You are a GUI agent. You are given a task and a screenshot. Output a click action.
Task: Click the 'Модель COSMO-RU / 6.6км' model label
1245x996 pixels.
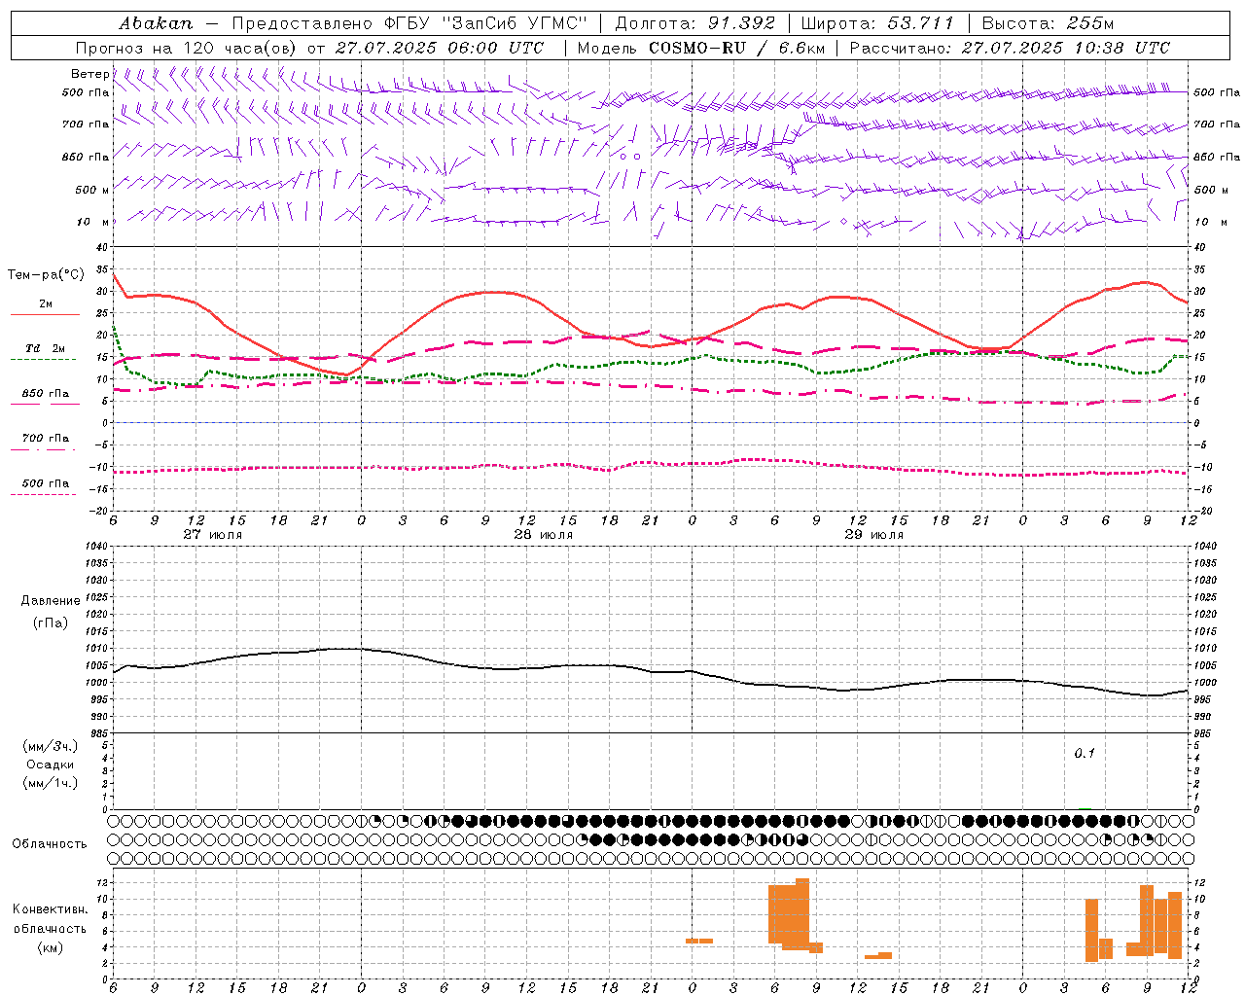(701, 48)
